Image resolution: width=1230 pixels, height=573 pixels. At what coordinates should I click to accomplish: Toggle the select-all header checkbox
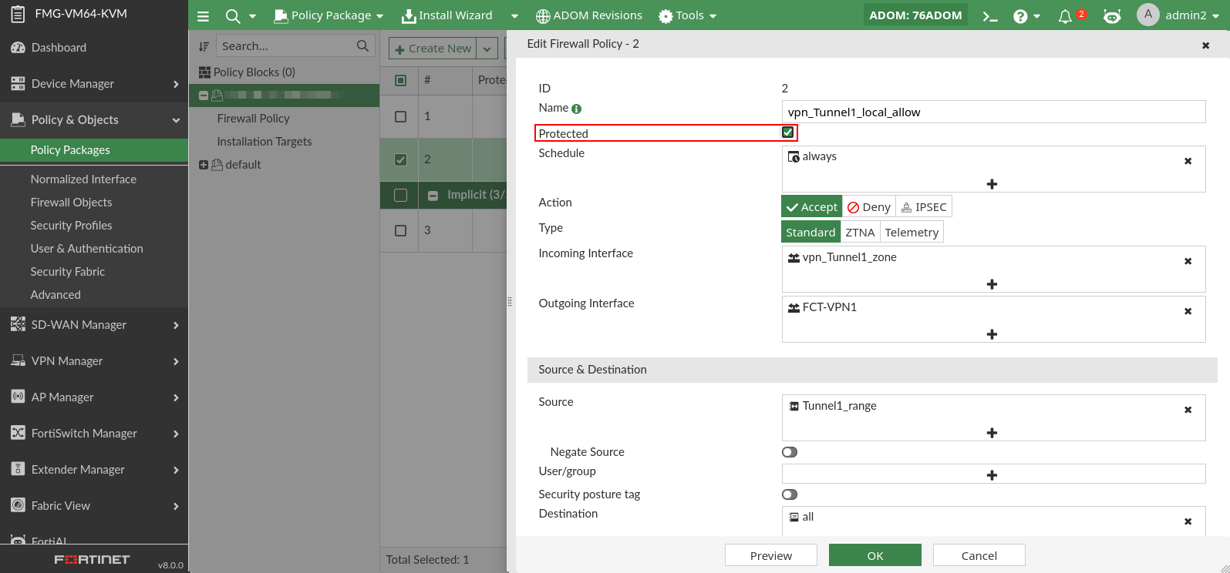(x=400, y=80)
